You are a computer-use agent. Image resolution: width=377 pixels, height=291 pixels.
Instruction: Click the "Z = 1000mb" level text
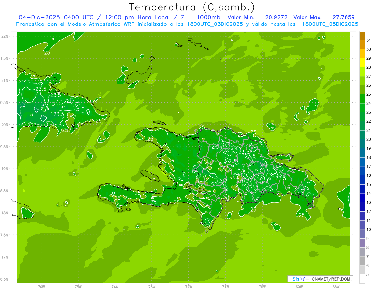point(200,17)
